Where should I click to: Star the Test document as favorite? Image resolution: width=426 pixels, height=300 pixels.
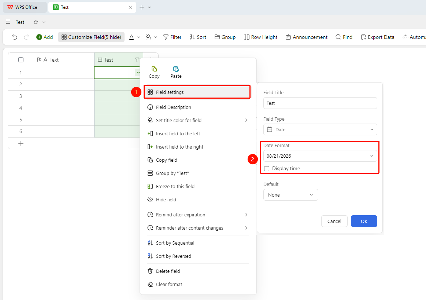point(36,22)
